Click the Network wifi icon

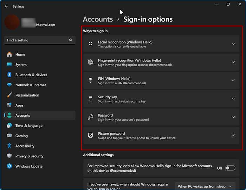[x=9, y=85]
